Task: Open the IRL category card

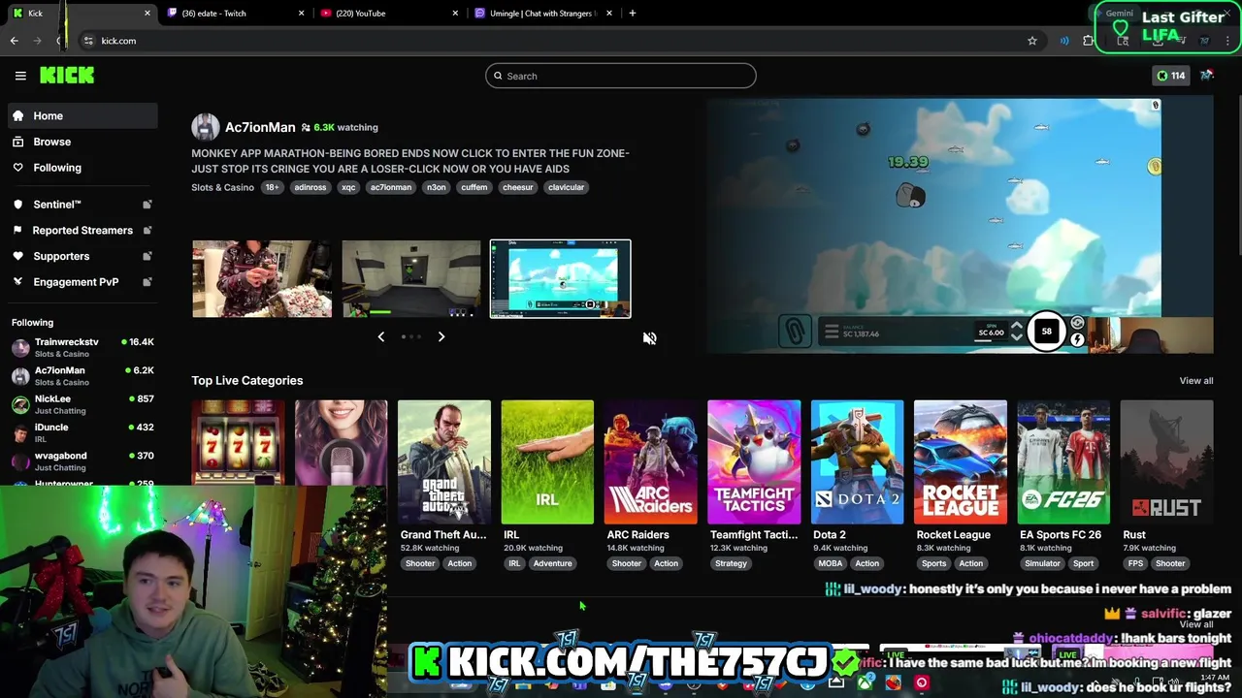Action: (x=547, y=462)
